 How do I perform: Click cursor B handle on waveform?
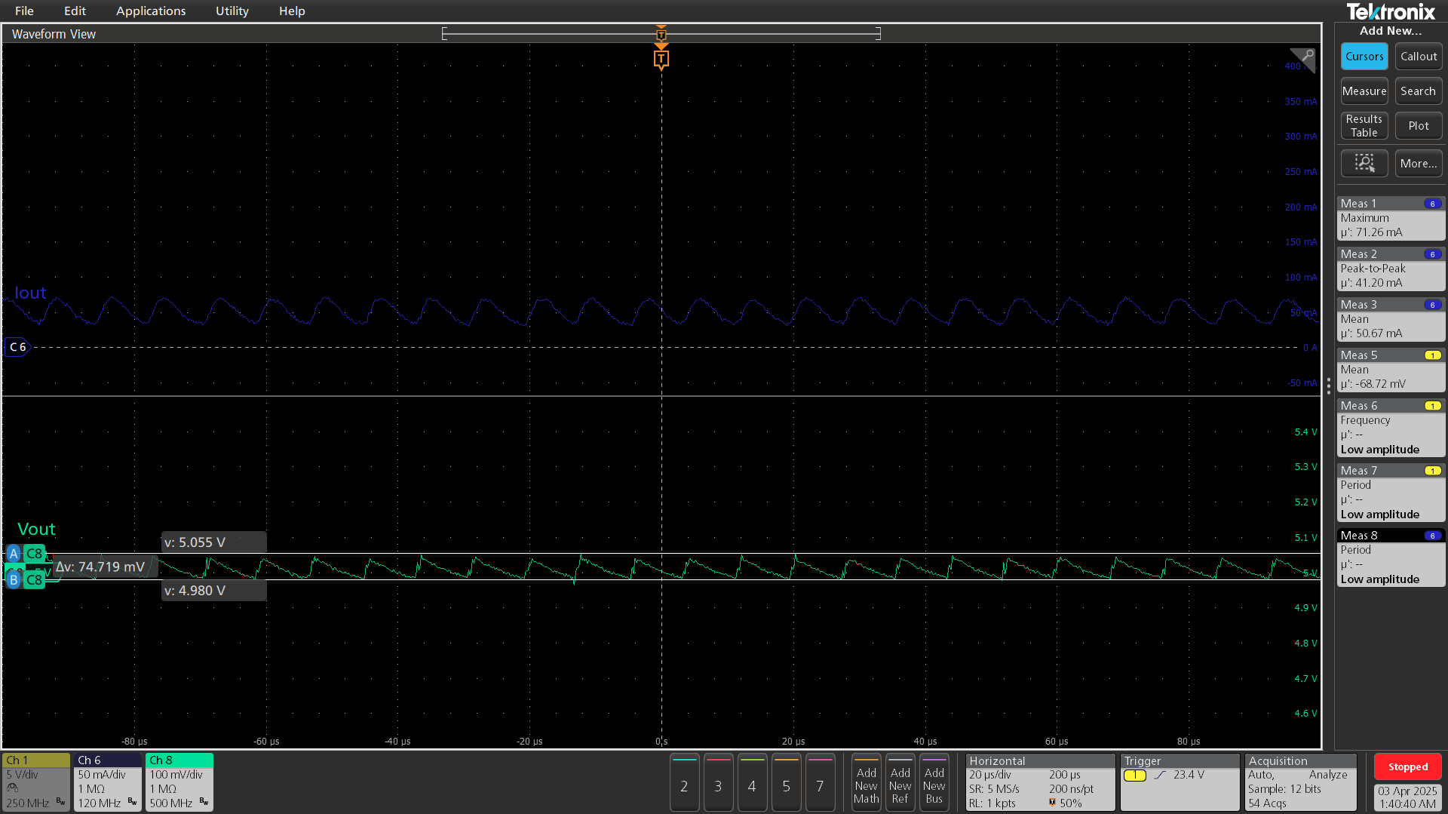(x=14, y=580)
